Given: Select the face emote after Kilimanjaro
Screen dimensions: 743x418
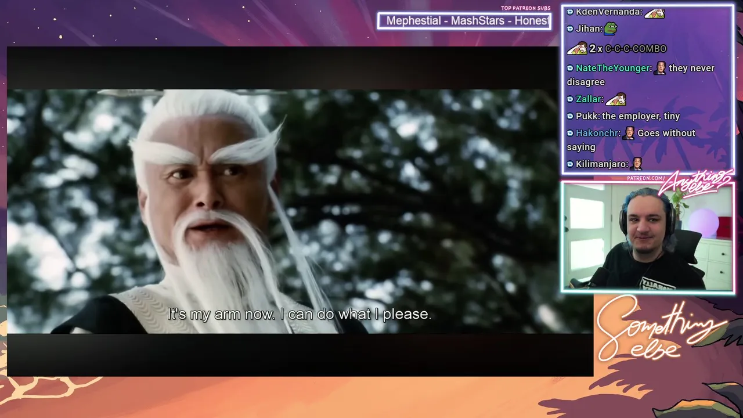Looking at the screenshot, I should click(637, 164).
